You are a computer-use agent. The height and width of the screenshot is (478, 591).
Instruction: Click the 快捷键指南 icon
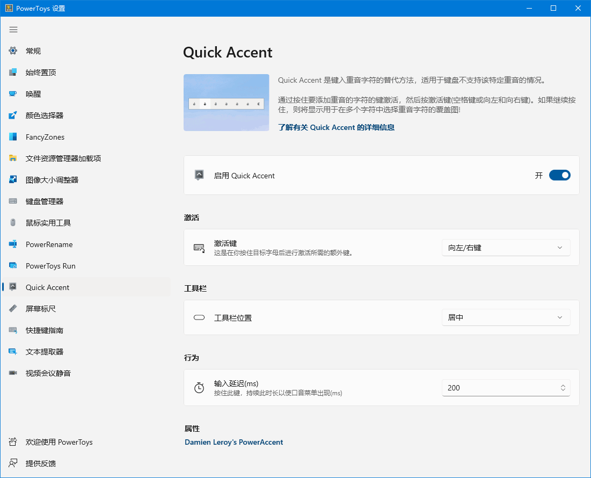pyautogui.click(x=13, y=330)
